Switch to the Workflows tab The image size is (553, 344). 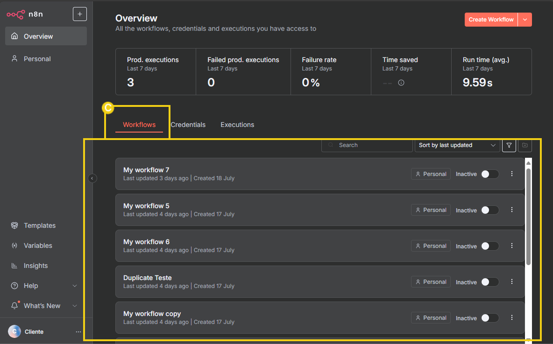tap(139, 125)
